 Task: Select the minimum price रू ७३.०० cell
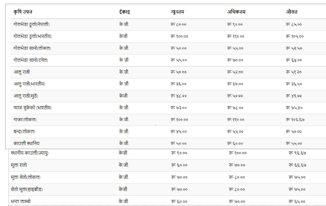click(x=177, y=108)
